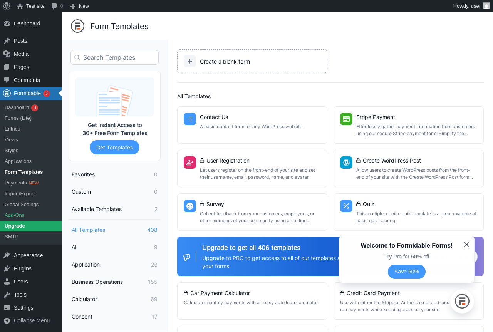The height and width of the screenshot is (332, 493).
Task: Select the Contact Us template title
Action: 214,117
